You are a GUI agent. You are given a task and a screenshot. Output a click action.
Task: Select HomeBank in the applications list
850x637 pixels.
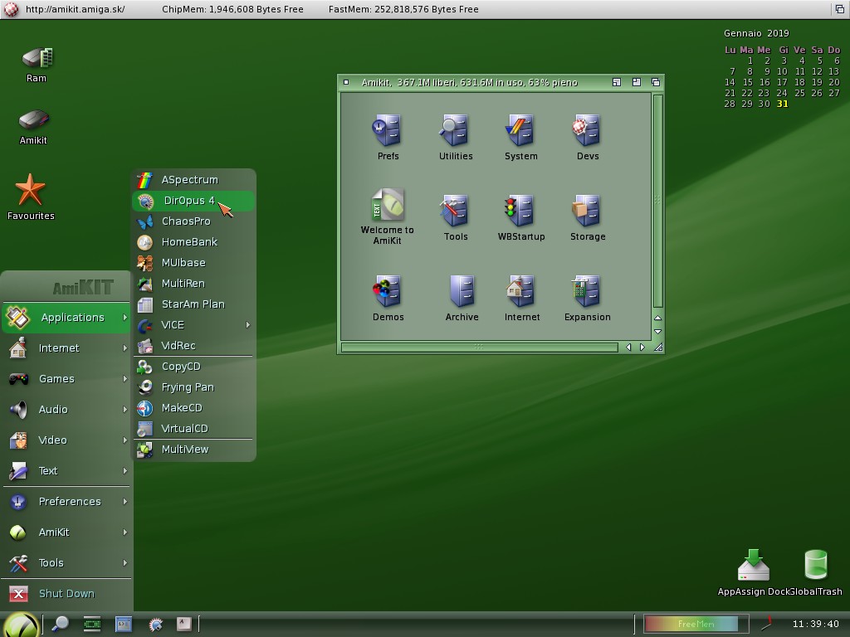189,242
